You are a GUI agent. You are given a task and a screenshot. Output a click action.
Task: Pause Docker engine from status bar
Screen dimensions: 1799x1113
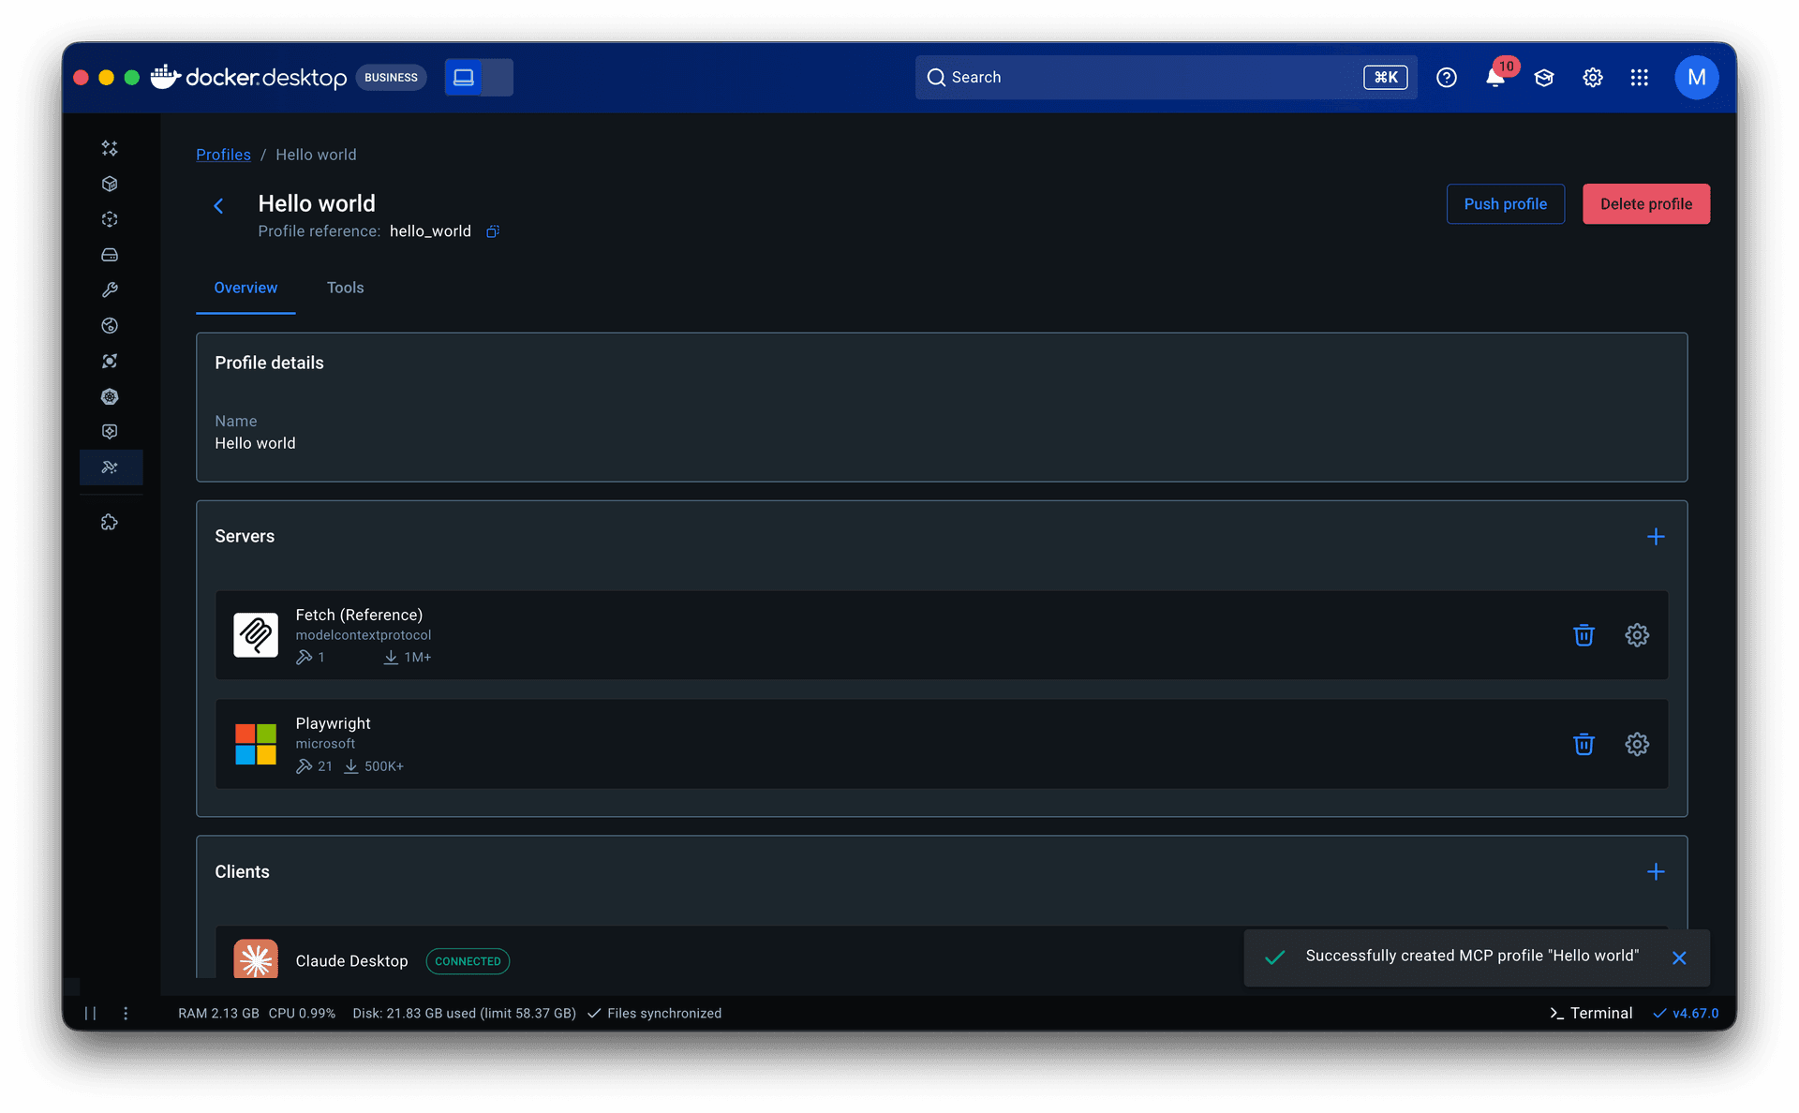click(91, 1013)
